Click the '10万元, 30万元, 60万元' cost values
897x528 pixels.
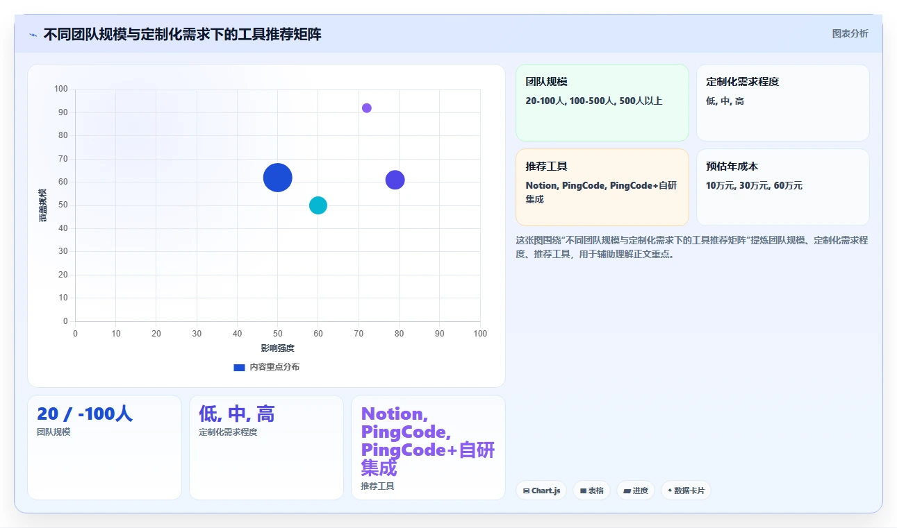pyautogui.click(x=754, y=186)
